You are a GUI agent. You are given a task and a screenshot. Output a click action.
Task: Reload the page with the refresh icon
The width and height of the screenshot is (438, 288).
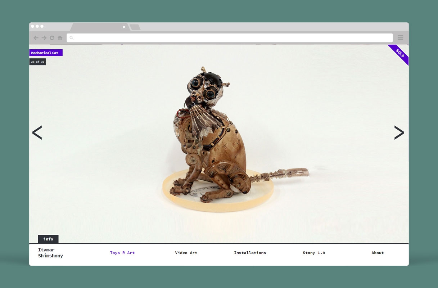pyautogui.click(x=52, y=38)
